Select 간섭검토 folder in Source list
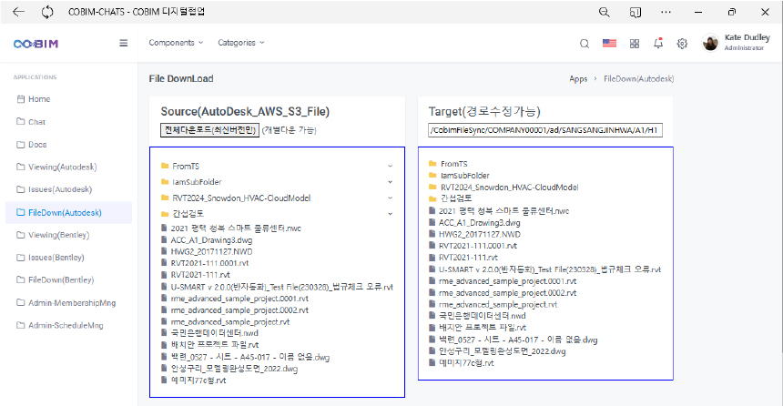 pos(188,214)
